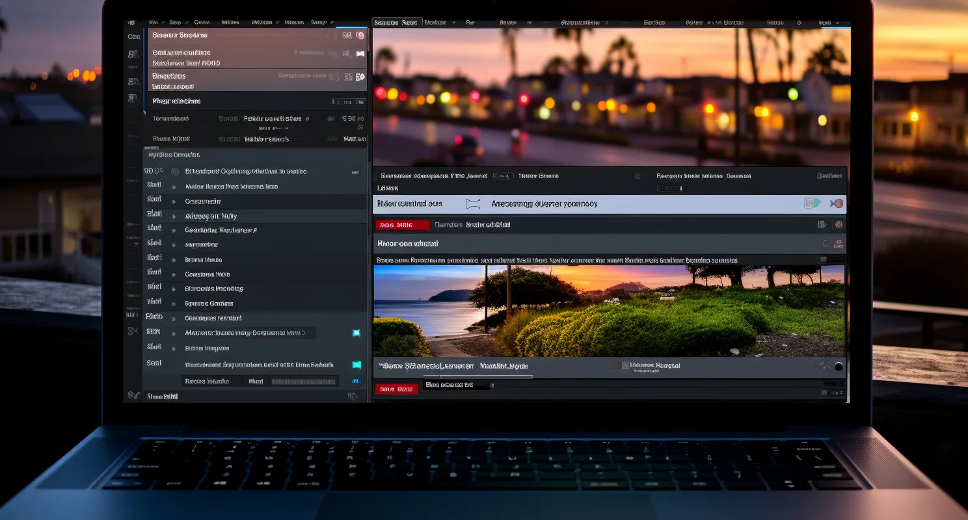968x520 pixels.
Task: Click the horizontal slider bar in bottom list row
Action: [303, 382]
